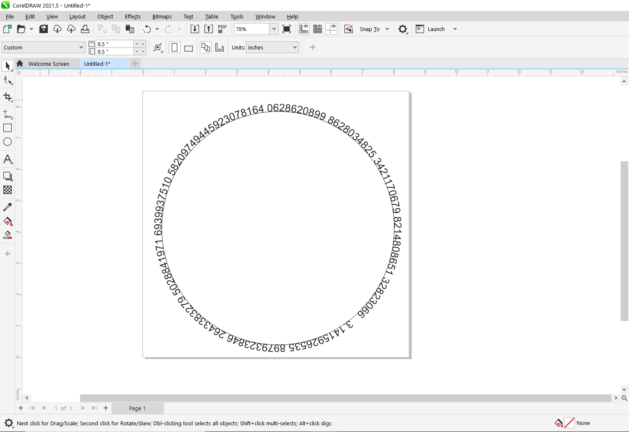The height and width of the screenshot is (432, 629).
Task: Select the Pick tool
Action: coord(8,66)
